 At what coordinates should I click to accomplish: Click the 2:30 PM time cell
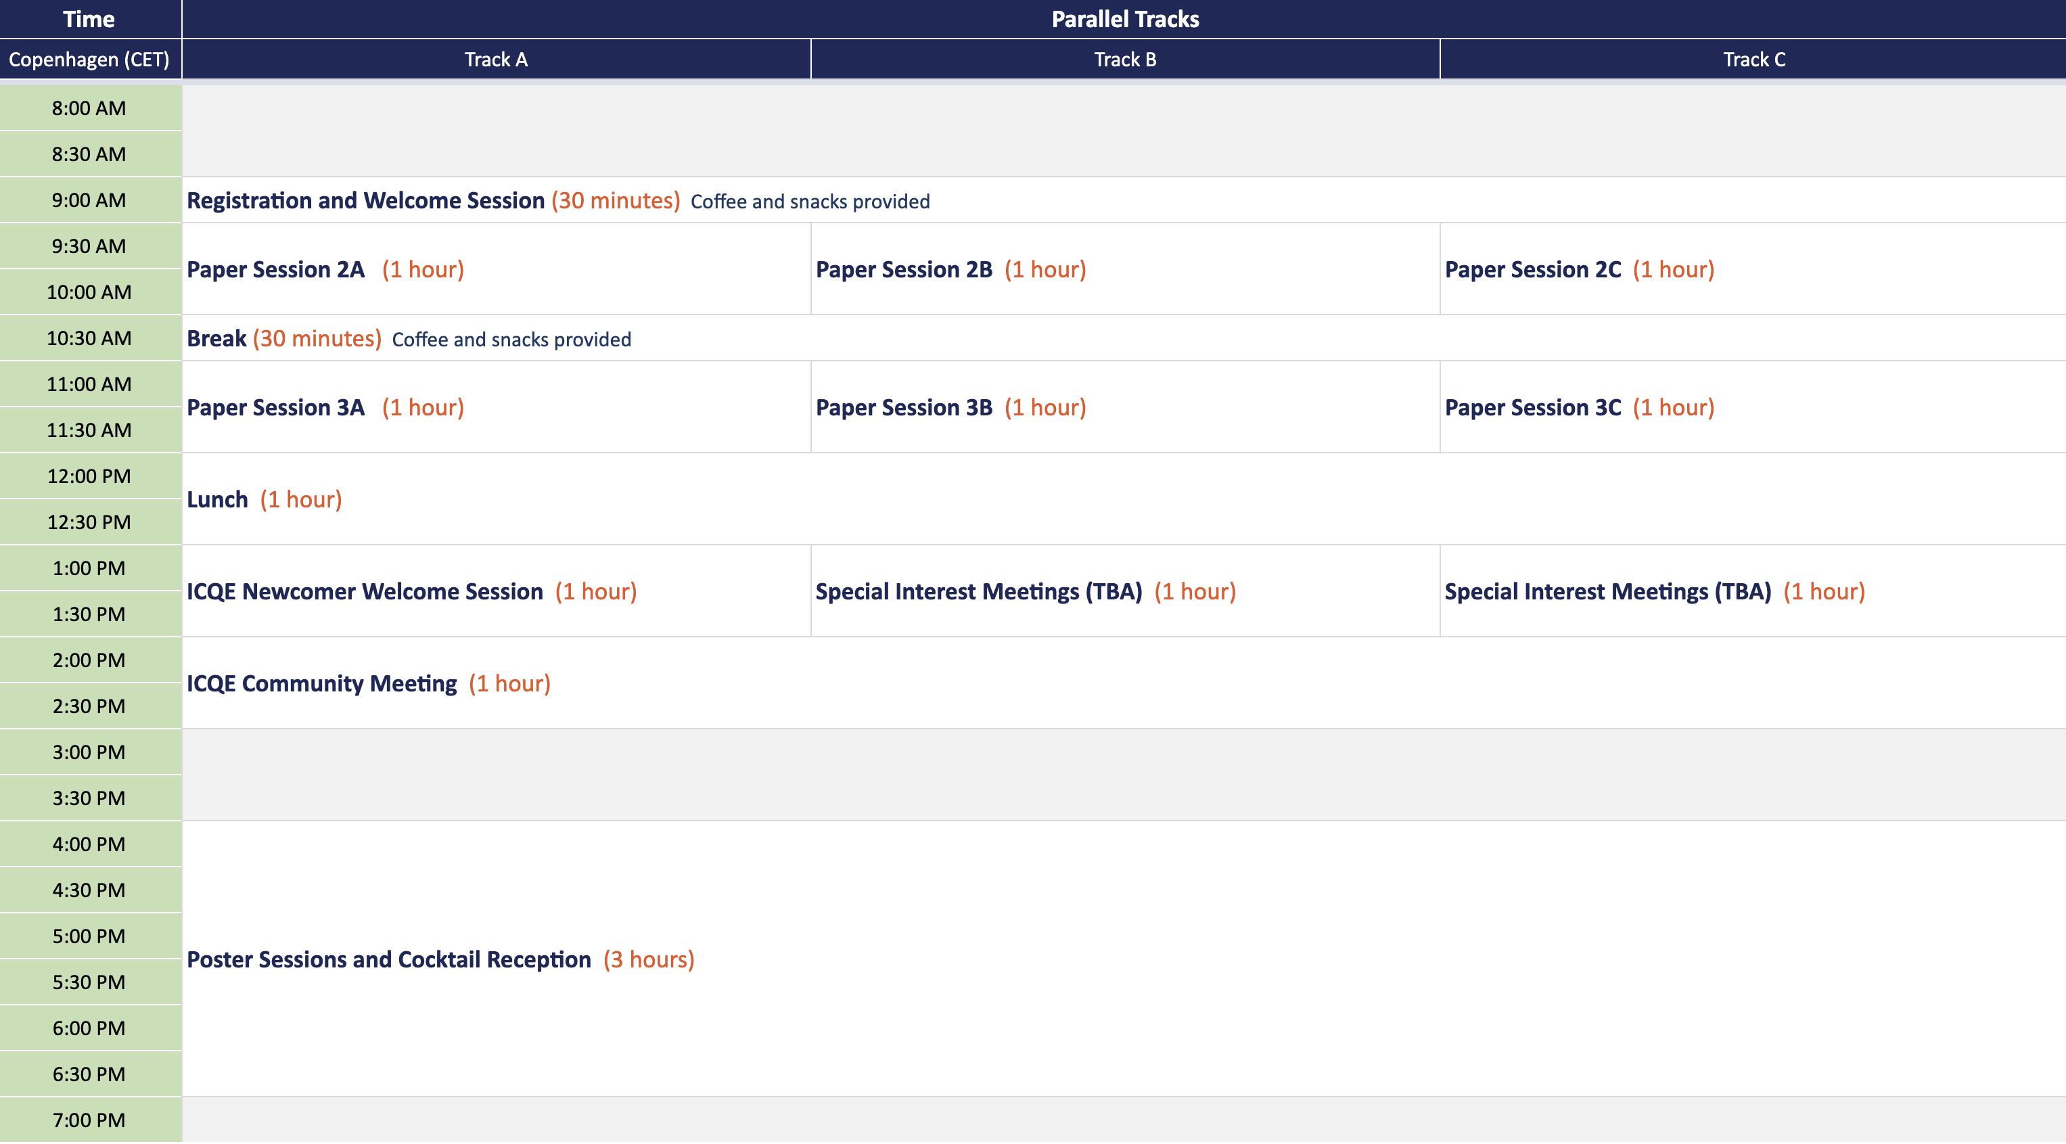[90, 706]
